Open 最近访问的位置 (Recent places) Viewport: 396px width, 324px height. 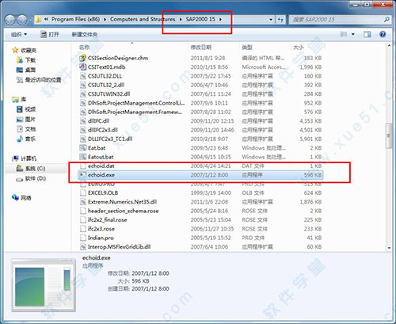tap(39, 80)
